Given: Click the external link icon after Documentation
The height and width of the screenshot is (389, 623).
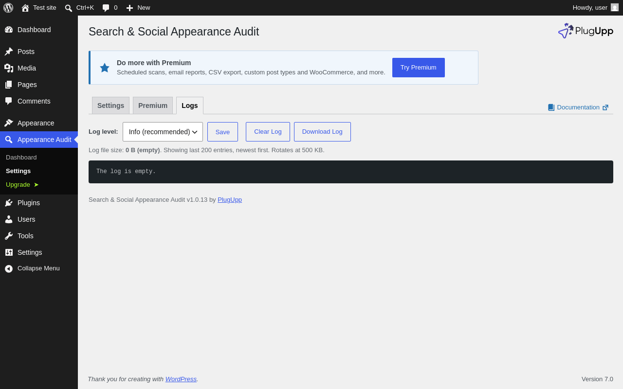Looking at the screenshot, I should (x=605, y=107).
